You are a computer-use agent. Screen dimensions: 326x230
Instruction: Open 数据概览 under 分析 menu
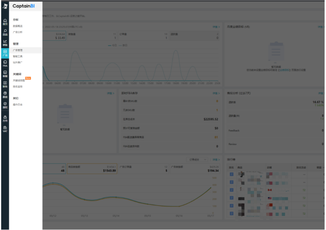(18, 26)
